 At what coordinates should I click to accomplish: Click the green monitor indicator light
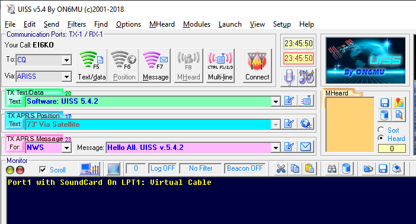tap(10, 170)
